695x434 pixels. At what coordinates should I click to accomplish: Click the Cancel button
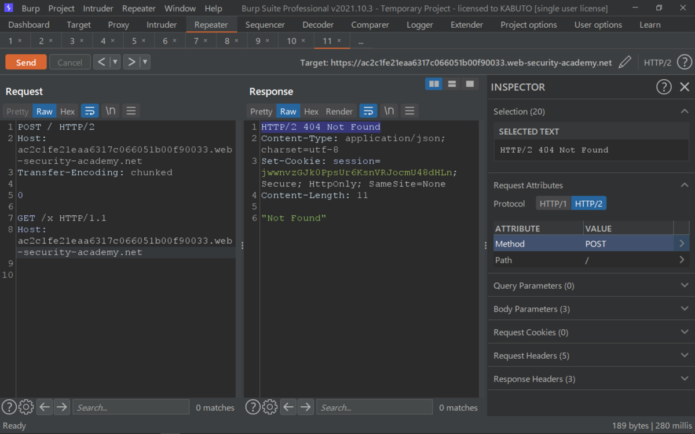tap(70, 62)
